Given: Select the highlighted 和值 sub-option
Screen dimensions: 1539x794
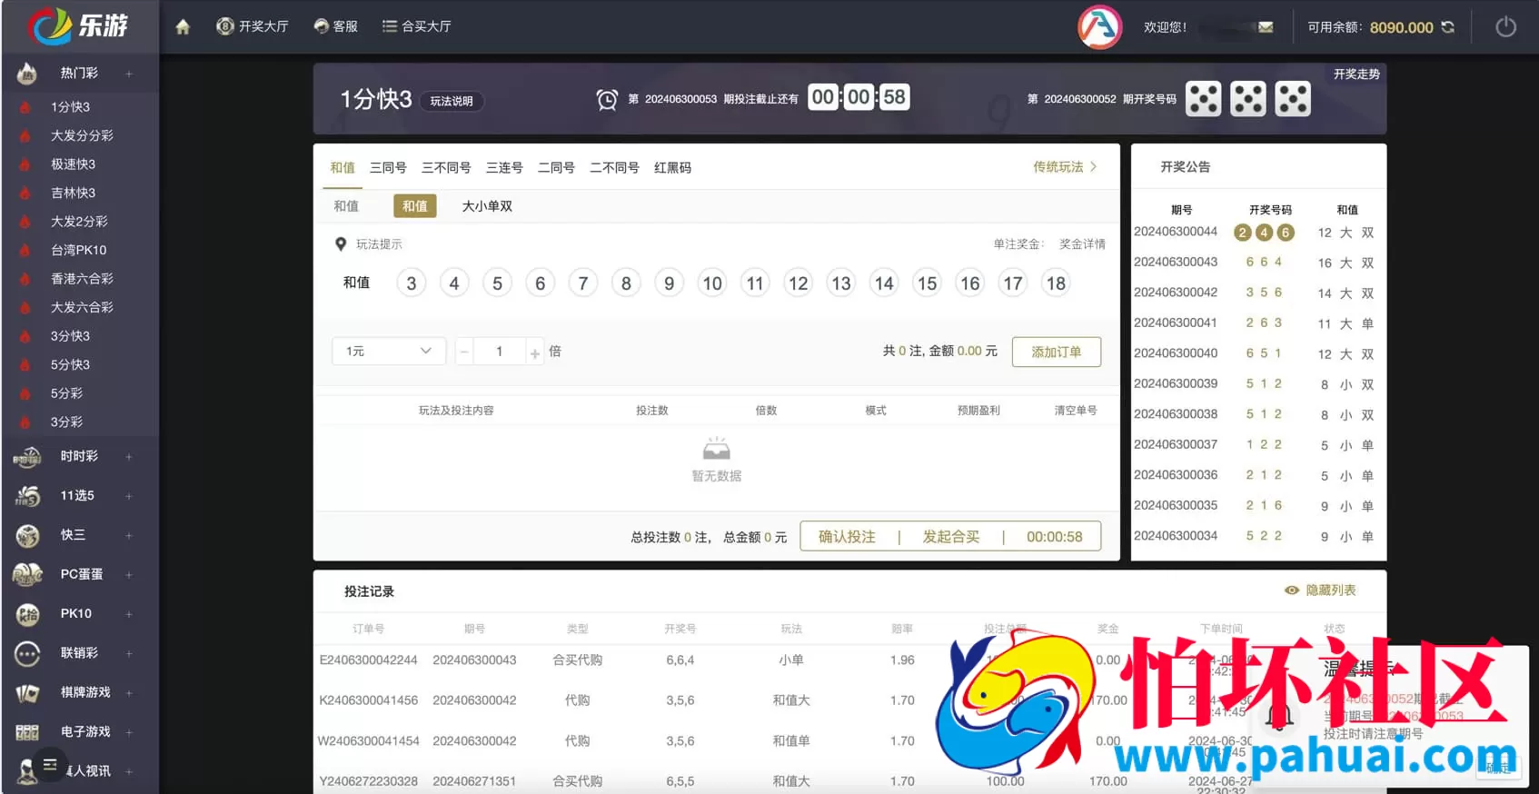Looking at the screenshot, I should tap(415, 206).
